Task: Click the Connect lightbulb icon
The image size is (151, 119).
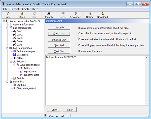Action: (63, 14)
